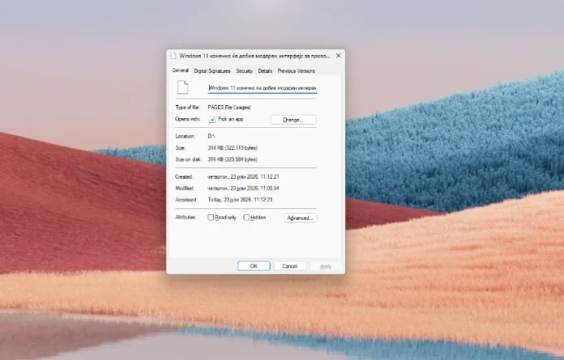564x360 pixels.
Task: Switch to the General tab
Action: click(x=180, y=70)
